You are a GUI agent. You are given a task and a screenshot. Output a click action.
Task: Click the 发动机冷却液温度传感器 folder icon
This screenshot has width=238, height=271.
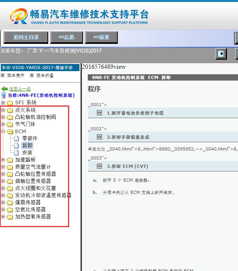[x=10, y=195]
